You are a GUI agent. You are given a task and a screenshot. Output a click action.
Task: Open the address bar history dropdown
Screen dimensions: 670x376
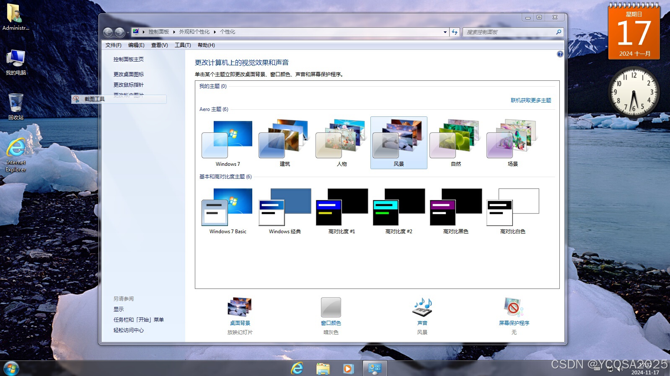(x=445, y=32)
